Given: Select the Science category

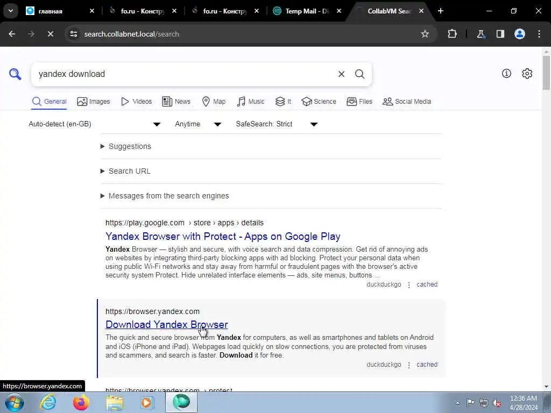Looking at the screenshot, I should click(319, 102).
